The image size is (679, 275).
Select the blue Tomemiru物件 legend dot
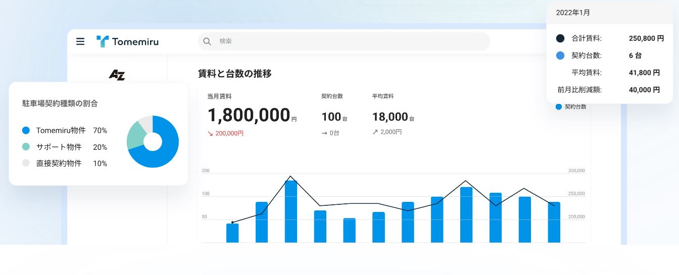click(26, 130)
